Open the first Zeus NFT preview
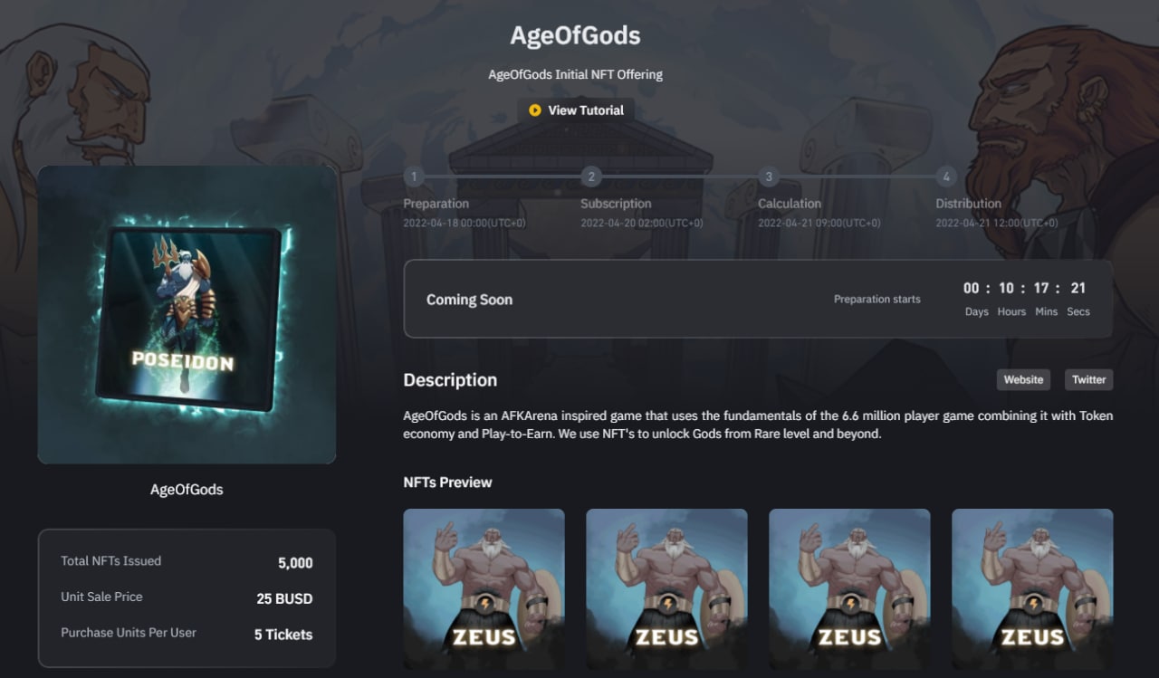This screenshot has height=678, width=1159. click(x=484, y=589)
